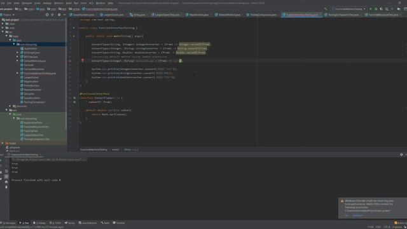Expand the .mvn folder in project tree
The height and width of the screenshot is (229, 407).
[3, 28]
